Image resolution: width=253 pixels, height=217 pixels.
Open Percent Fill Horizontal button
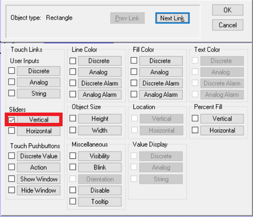222,131
